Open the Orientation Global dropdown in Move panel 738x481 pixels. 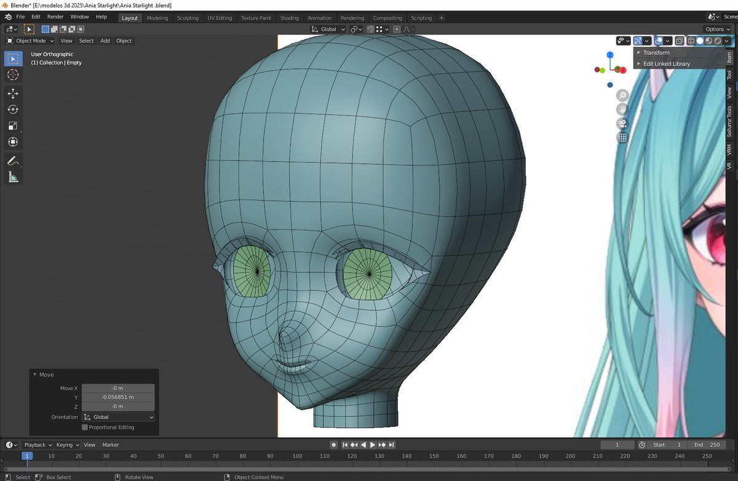click(x=118, y=417)
